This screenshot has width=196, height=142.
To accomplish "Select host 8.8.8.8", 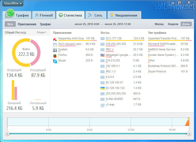I will (122, 77).
